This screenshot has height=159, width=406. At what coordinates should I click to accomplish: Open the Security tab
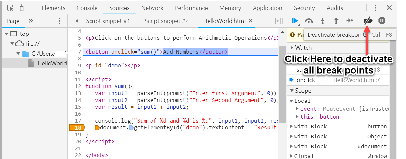point(304,8)
